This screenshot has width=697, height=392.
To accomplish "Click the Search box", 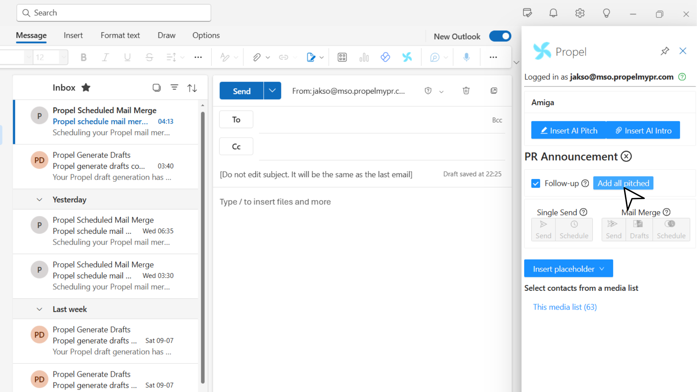I will pos(114,13).
